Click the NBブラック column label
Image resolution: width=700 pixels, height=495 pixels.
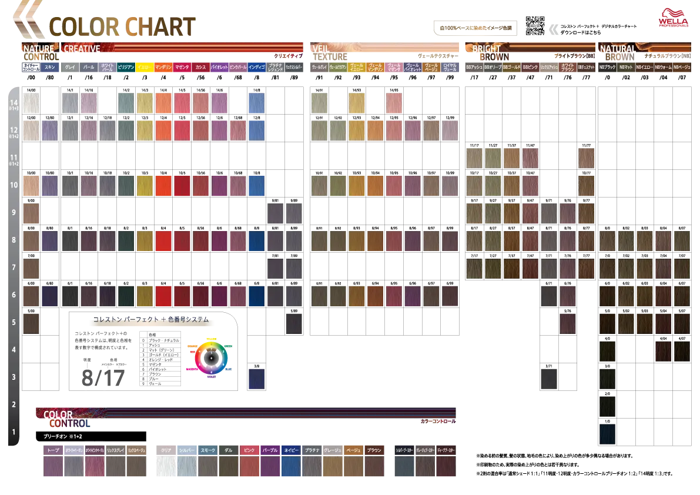click(x=607, y=68)
